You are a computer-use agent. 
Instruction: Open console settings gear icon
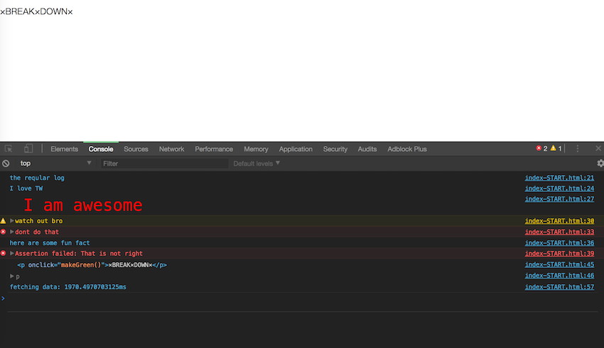600,163
